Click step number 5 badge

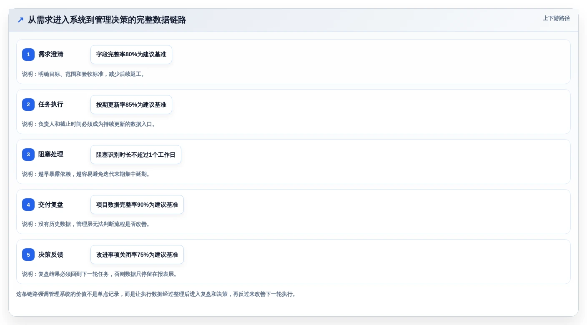[x=28, y=255]
